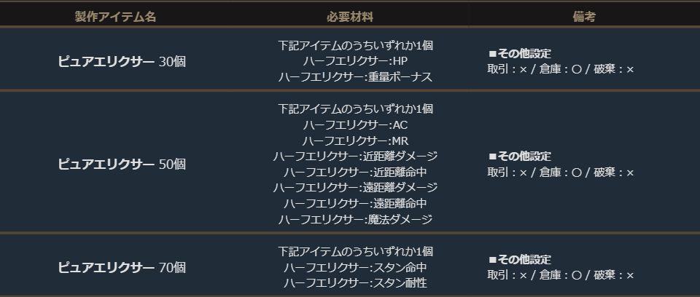Image resolution: width=700 pixels, height=297 pixels.
Task: Select the ハーフエリクサー:近距離ダメージ material line
Action: [355, 157]
